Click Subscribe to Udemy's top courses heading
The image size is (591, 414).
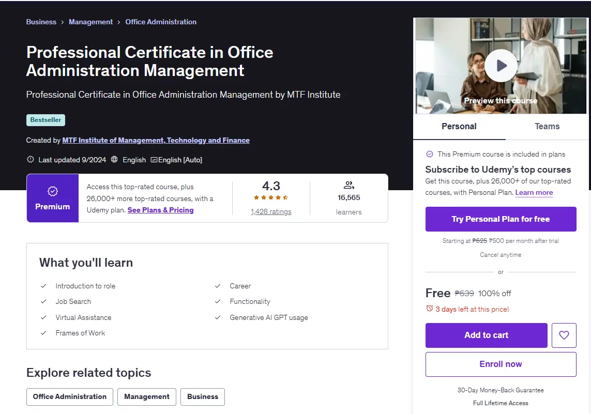tap(498, 170)
